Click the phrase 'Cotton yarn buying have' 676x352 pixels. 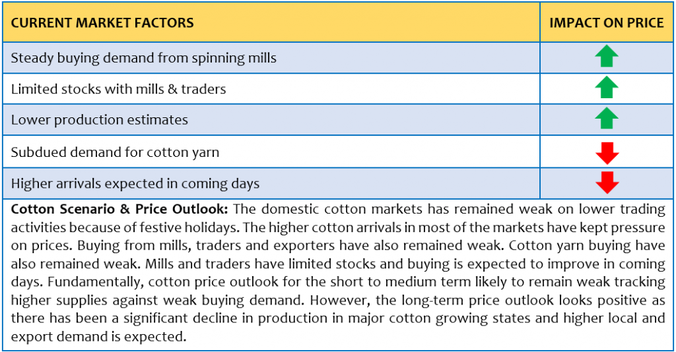tap(587, 245)
